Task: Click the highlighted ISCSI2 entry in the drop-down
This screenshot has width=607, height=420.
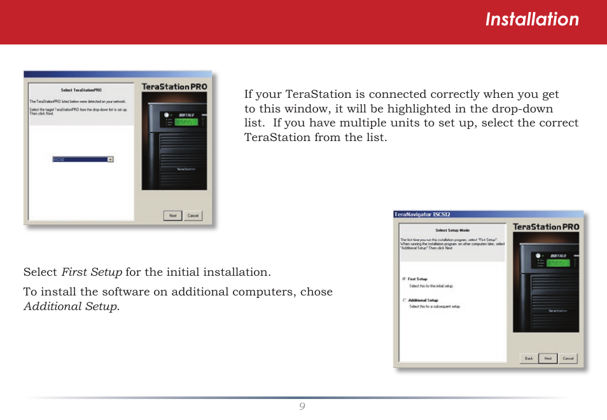Action: [x=80, y=159]
